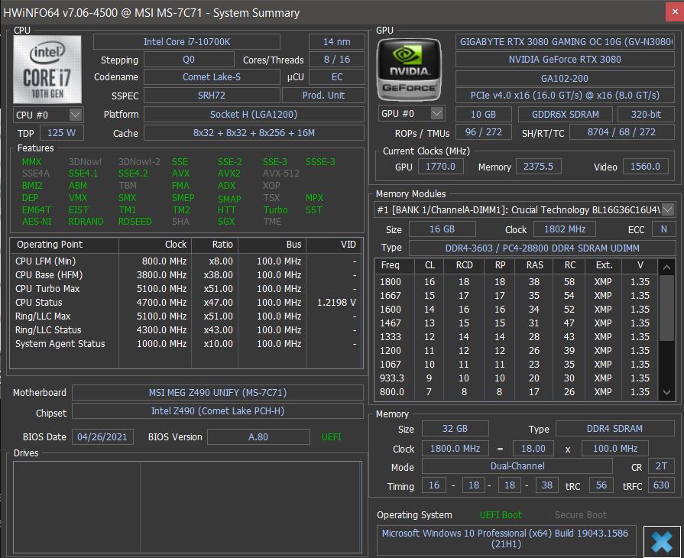Click the green UEFI label near BIOS version
Viewport: 684px width, 558px height.
(331, 436)
